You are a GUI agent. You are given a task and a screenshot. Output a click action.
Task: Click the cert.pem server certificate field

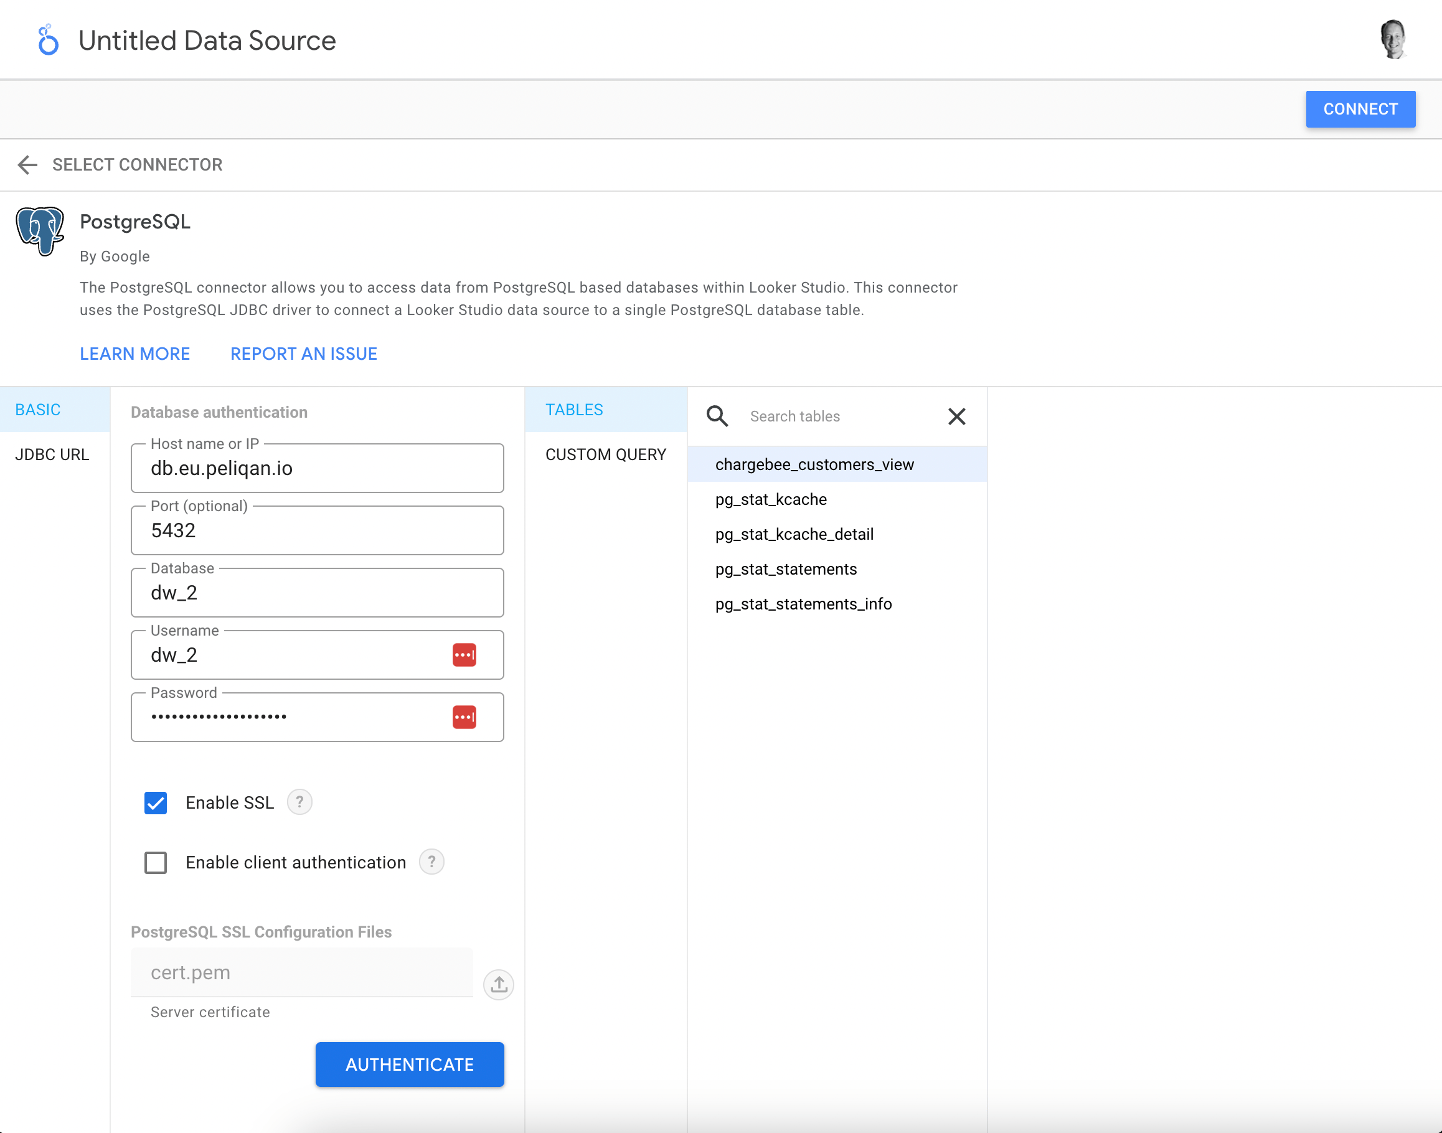302,972
